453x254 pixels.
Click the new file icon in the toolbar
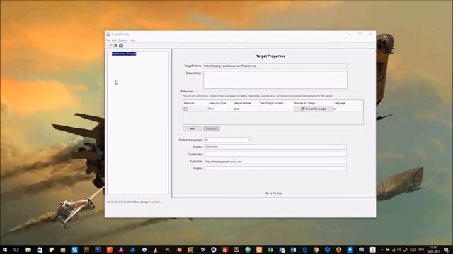click(x=110, y=46)
